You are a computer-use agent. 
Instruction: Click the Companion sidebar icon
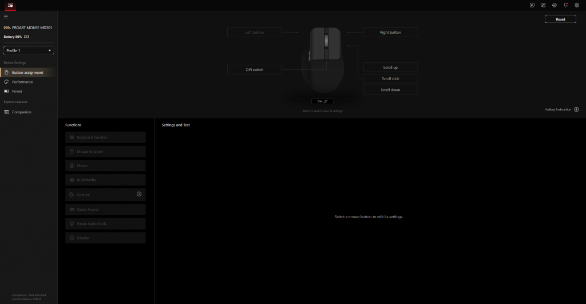[6, 112]
